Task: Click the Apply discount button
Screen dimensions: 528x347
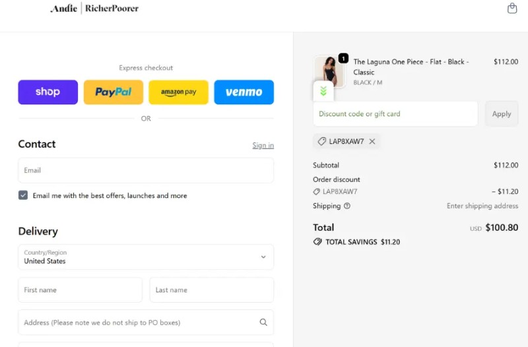Action: (x=502, y=113)
